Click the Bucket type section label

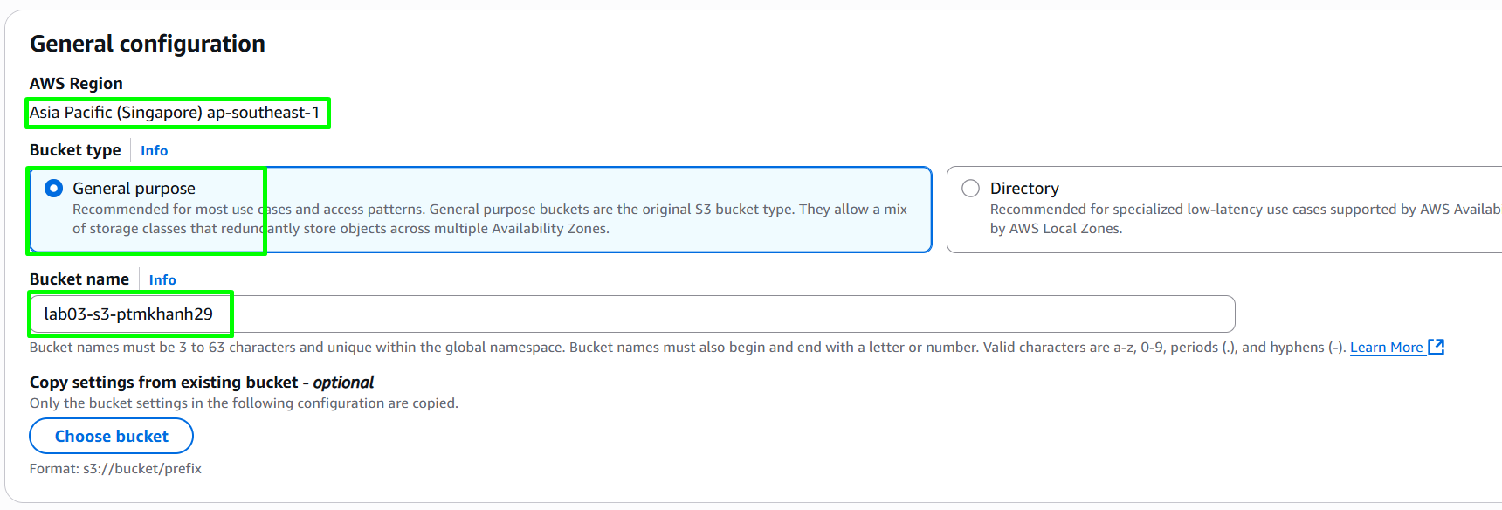click(x=75, y=150)
